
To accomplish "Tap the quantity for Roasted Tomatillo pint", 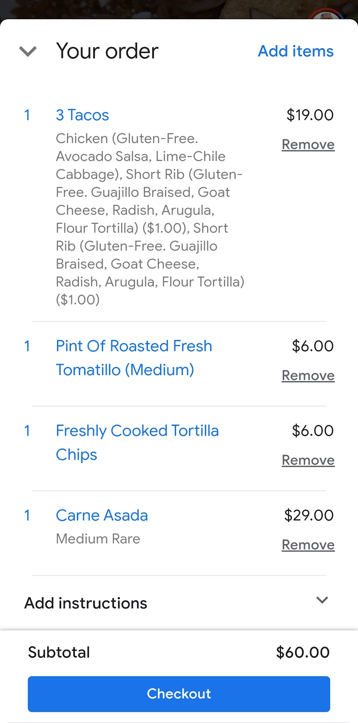I will [27, 346].
